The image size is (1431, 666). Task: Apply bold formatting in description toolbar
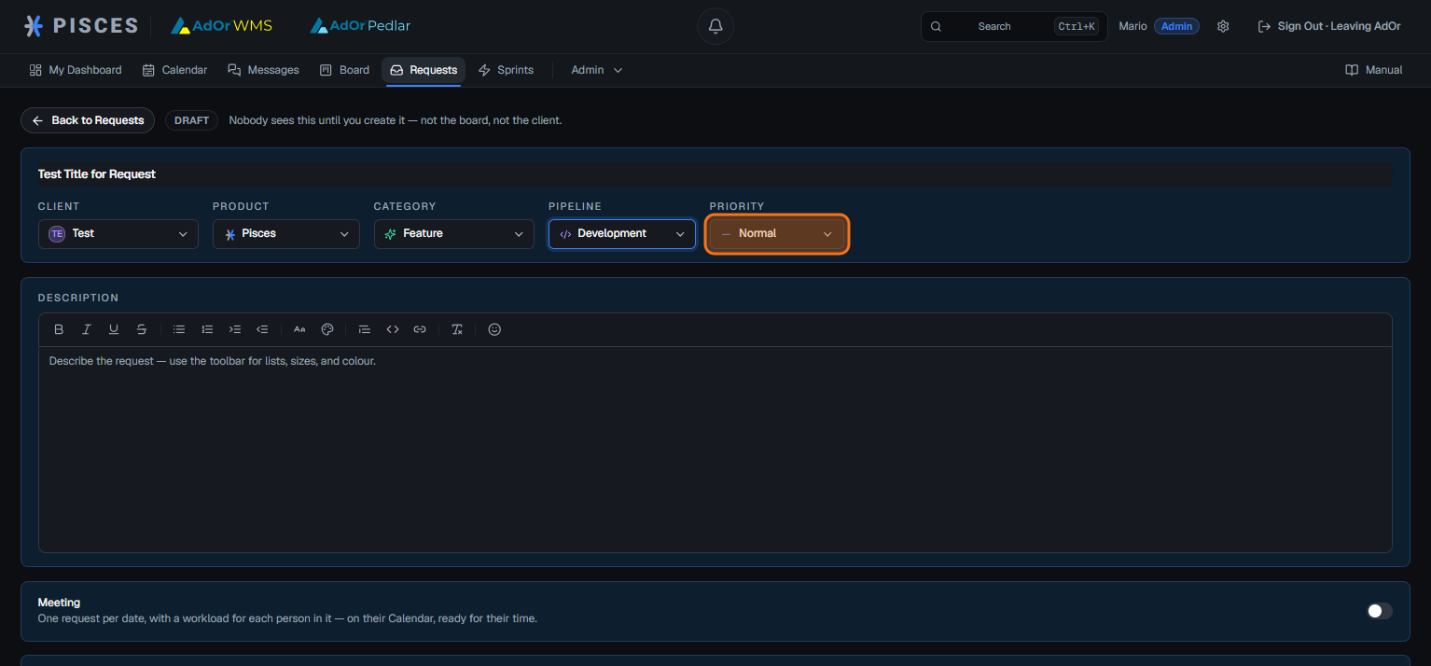59,329
